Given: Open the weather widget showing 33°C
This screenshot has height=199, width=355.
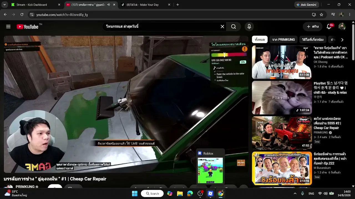Looking at the screenshot, I should (x=15, y=193).
